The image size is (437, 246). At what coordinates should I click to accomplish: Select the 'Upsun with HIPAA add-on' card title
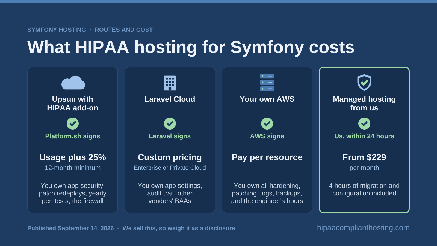click(x=73, y=104)
